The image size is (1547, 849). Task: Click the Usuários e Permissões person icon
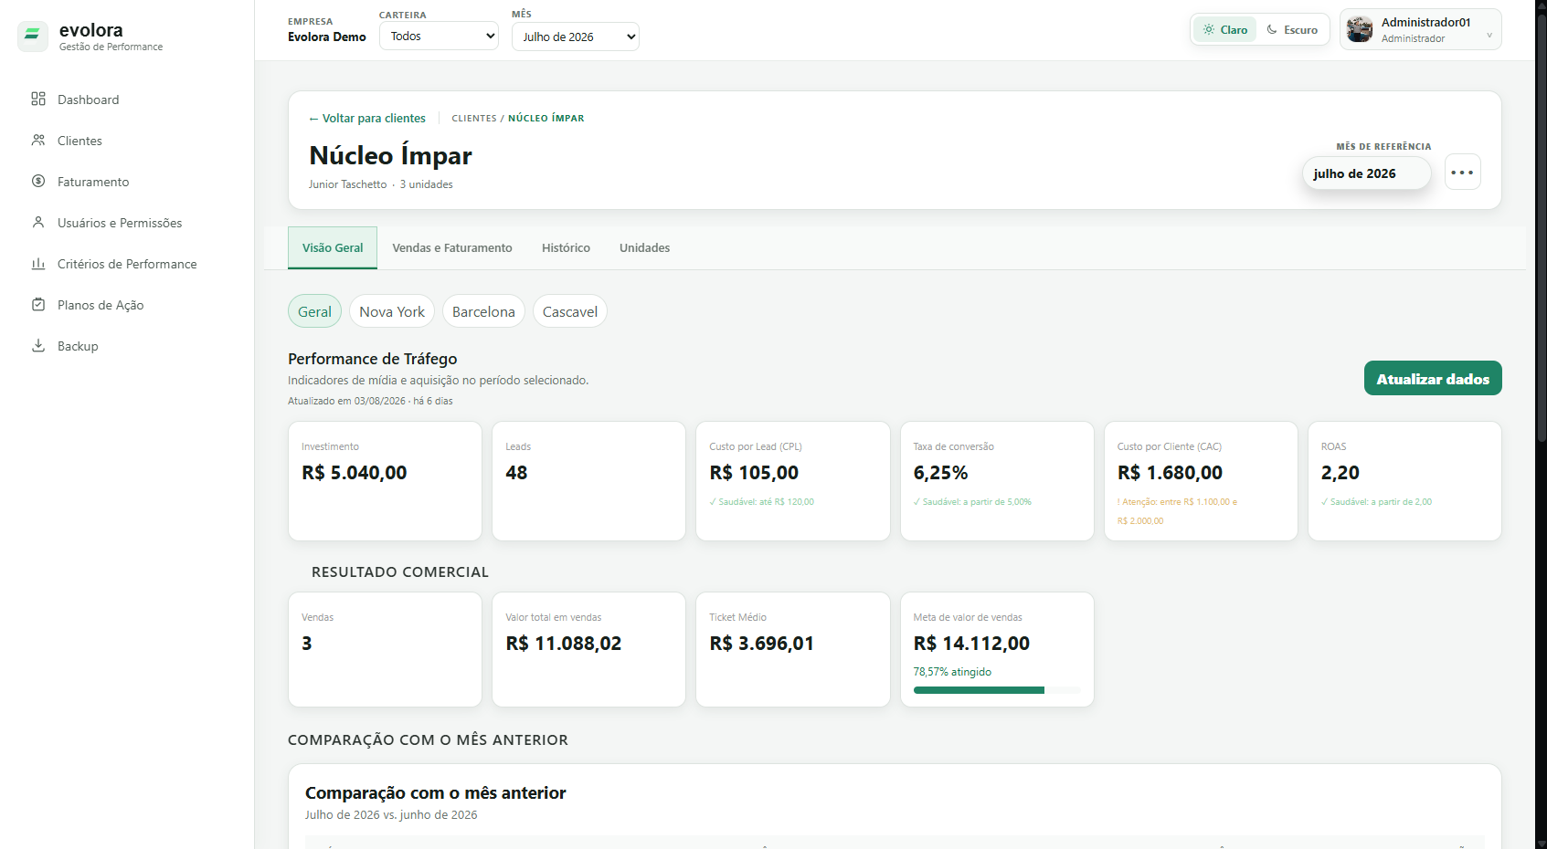tap(38, 222)
